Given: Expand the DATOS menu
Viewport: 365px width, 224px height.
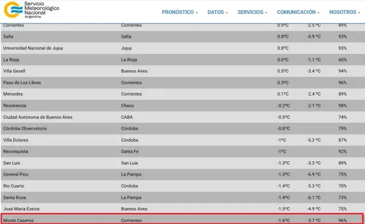Looking at the screenshot, I should tap(218, 12).
